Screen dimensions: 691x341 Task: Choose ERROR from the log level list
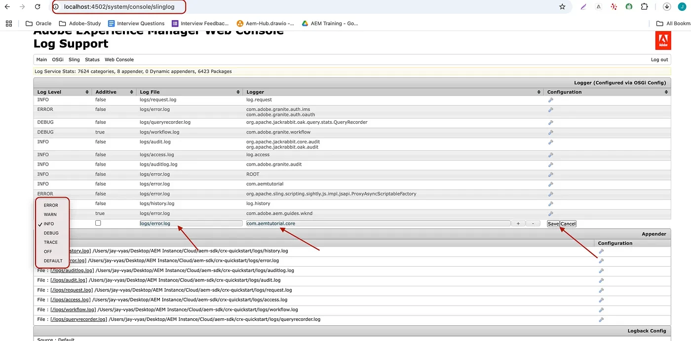pyautogui.click(x=51, y=205)
